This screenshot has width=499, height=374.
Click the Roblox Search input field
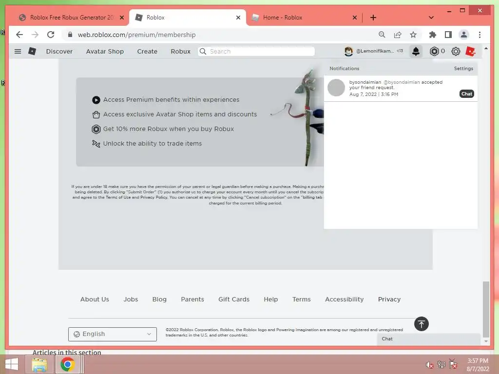point(256,51)
